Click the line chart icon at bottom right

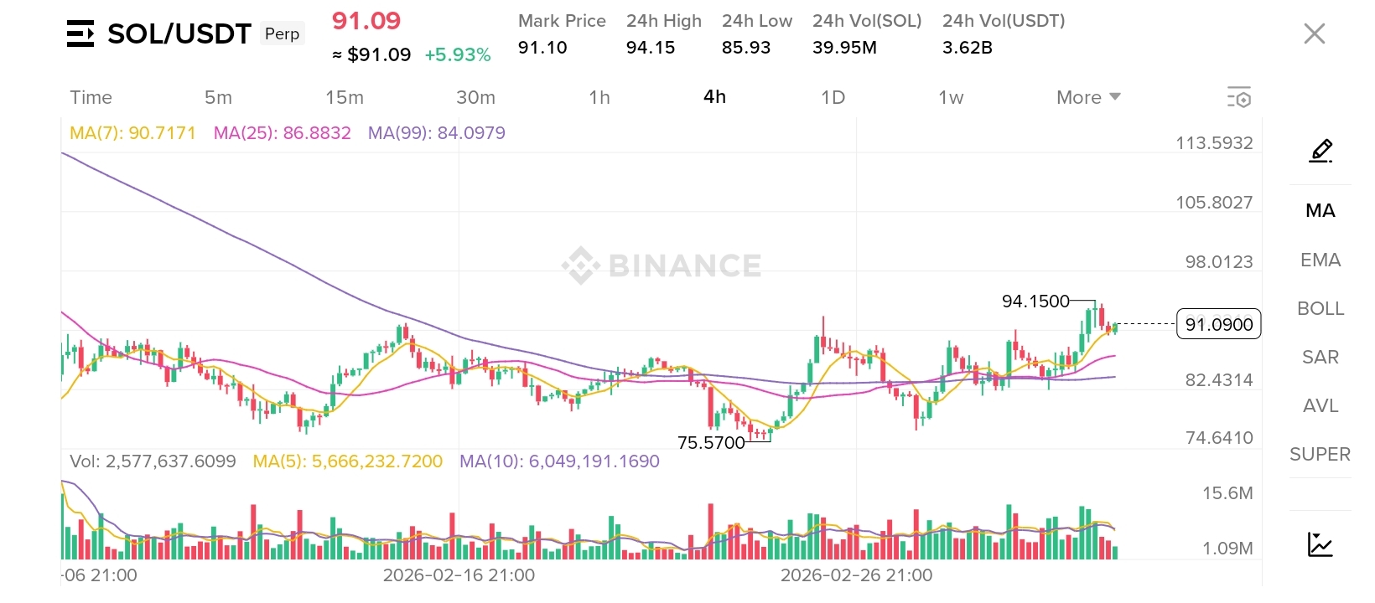[1320, 544]
